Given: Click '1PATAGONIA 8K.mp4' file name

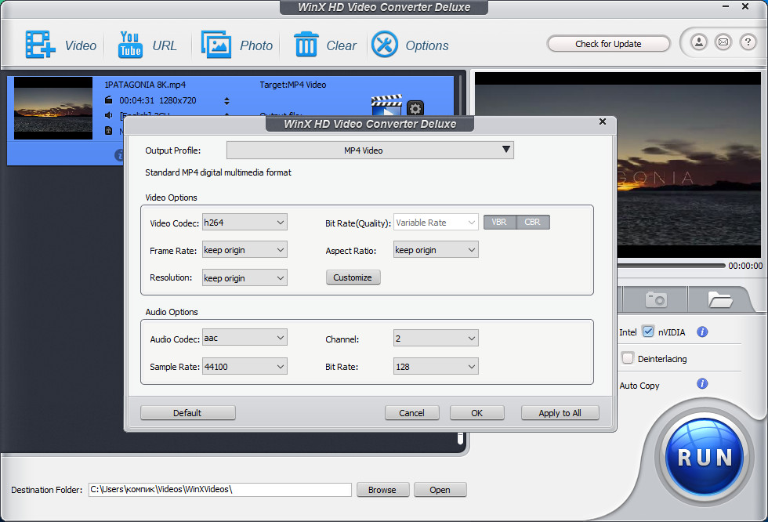Looking at the screenshot, I should coord(146,85).
